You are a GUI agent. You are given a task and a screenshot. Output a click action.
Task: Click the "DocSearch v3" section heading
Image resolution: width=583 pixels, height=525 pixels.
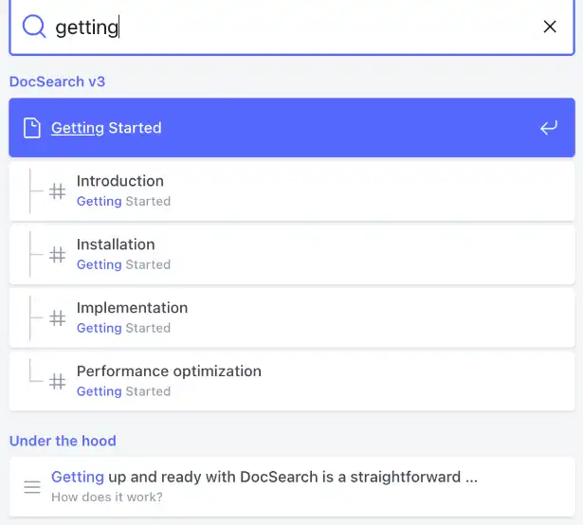click(x=57, y=81)
